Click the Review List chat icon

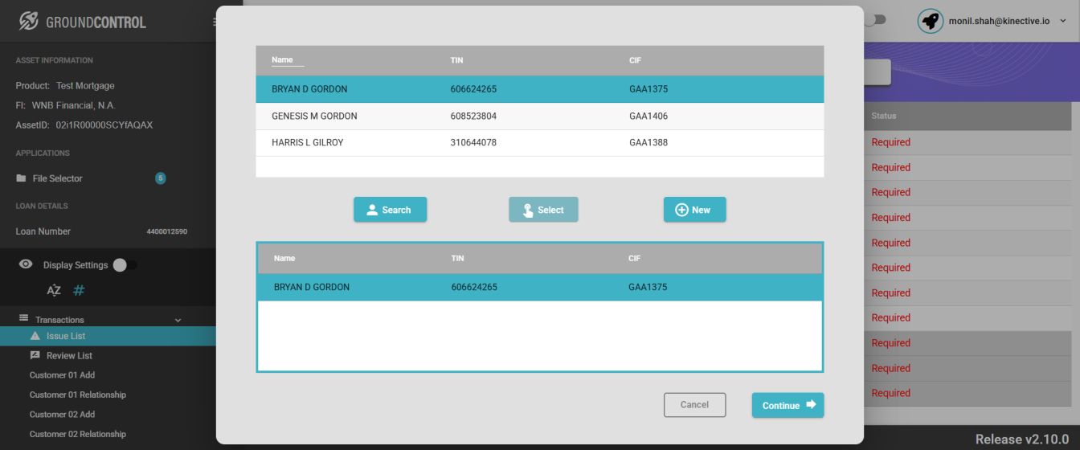click(35, 355)
